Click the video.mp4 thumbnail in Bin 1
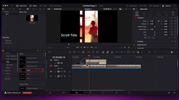The width and height of the screenshot is (179, 100). [x=32, y=18]
